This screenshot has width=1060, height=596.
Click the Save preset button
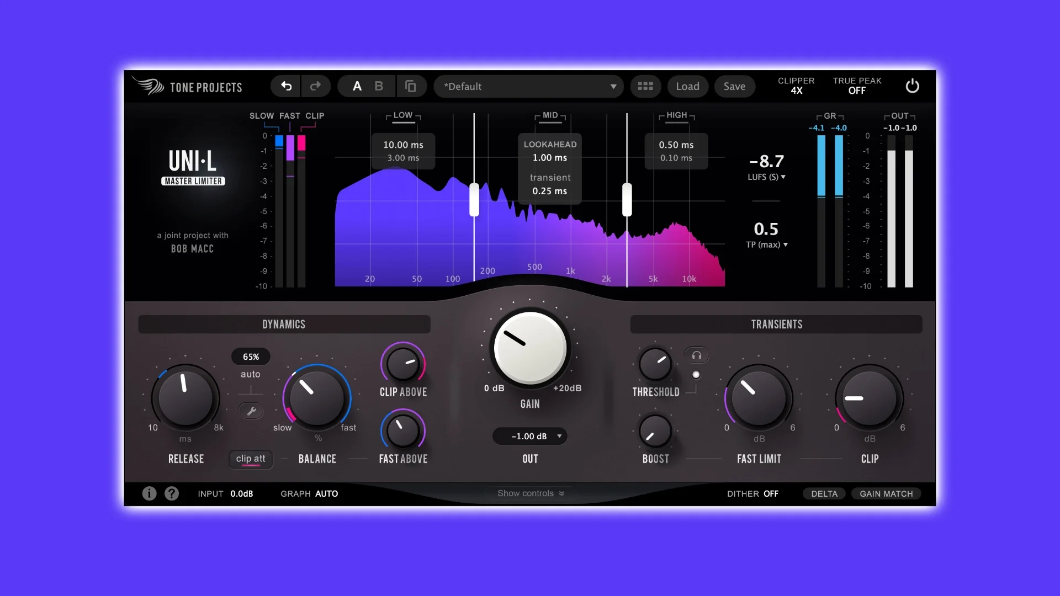pos(735,87)
